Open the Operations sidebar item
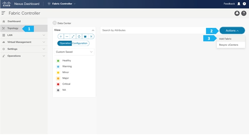Viewport: 249px width, 135px height. (24, 56)
